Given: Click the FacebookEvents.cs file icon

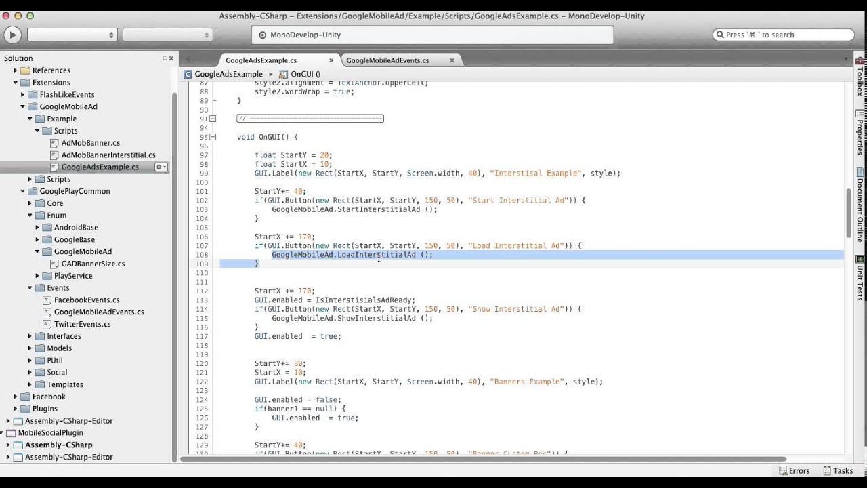Looking at the screenshot, I should click(47, 300).
